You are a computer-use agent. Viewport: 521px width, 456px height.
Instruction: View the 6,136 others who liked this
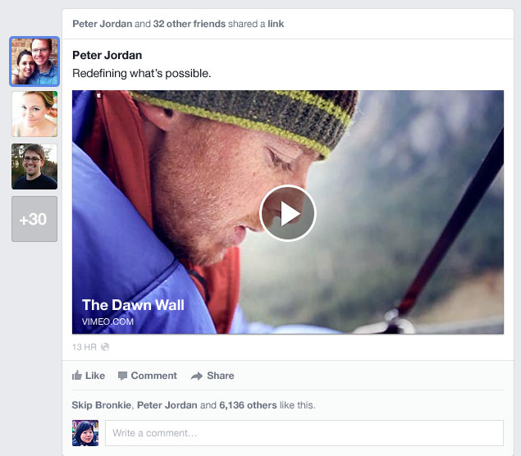[248, 404]
